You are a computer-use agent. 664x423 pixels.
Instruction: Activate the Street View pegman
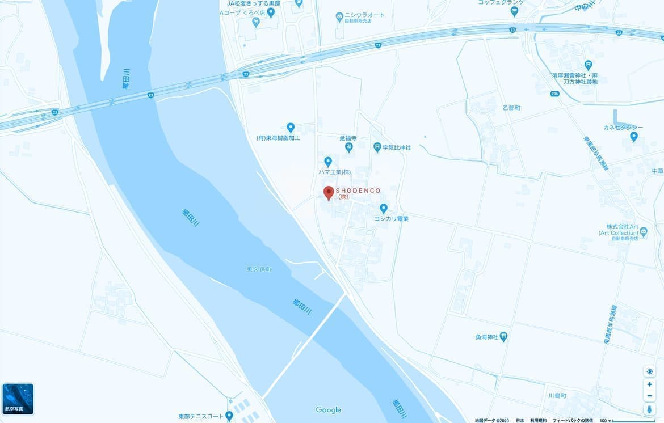point(650,409)
